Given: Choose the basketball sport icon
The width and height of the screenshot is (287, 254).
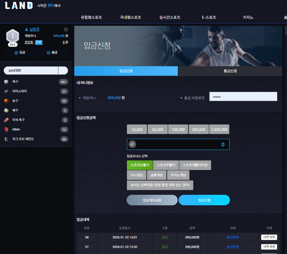Looking at the screenshot, I should (6, 101).
